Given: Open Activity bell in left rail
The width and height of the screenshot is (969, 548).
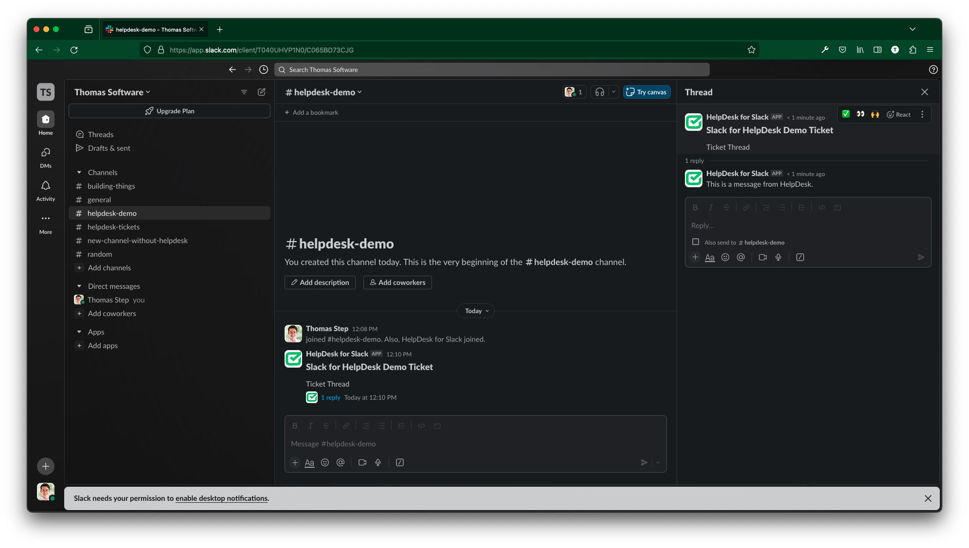Looking at the screenshot, I should pos(46,190).
